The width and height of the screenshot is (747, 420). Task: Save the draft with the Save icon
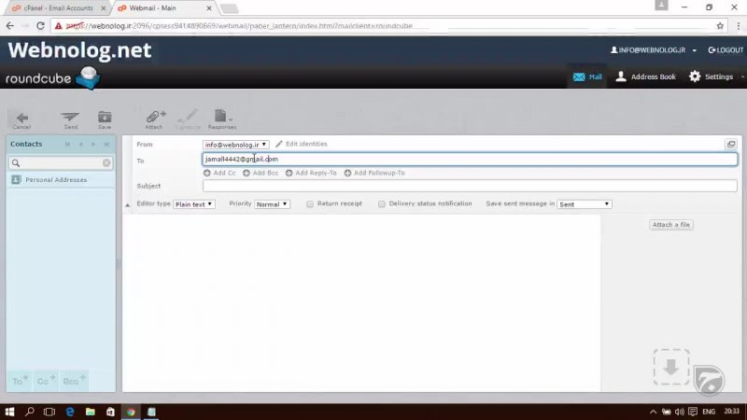click(x=105, y=119)
